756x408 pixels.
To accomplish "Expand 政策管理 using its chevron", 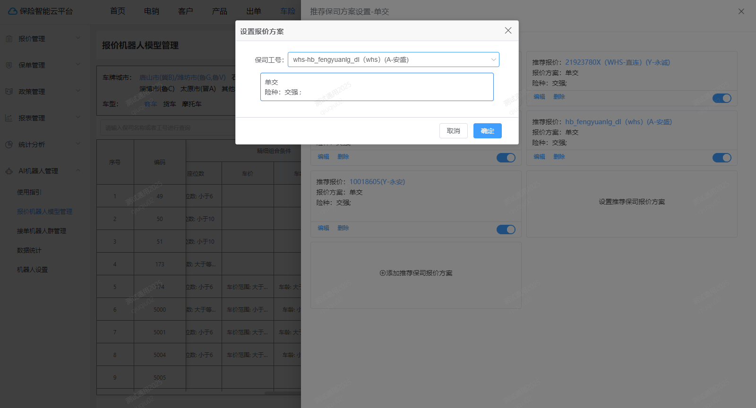I will [x=78, y=91].
